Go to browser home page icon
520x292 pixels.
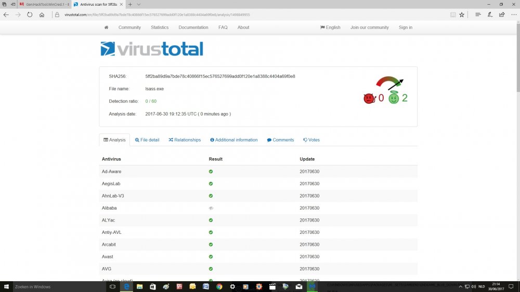(42, 15)
